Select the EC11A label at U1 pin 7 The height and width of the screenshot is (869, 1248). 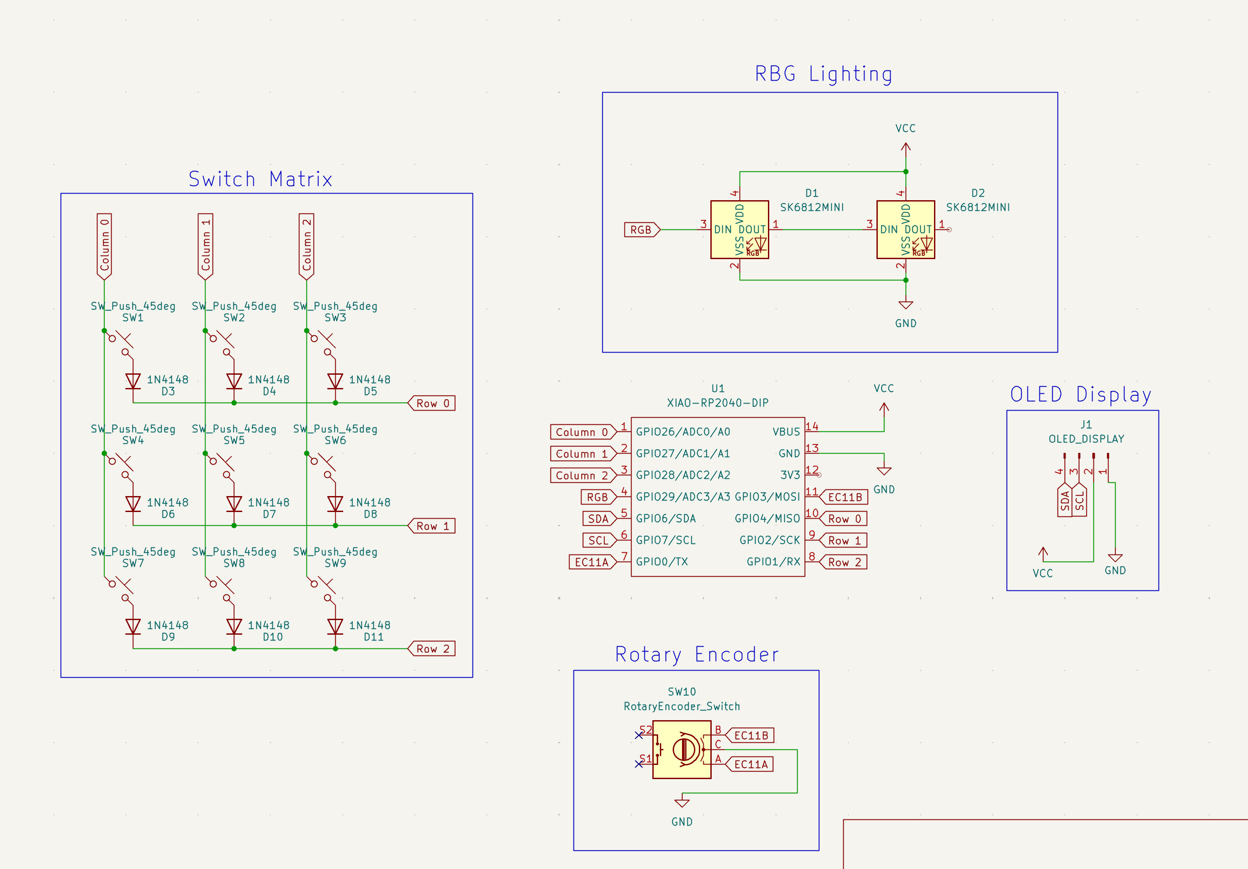(x=593, y=562)
